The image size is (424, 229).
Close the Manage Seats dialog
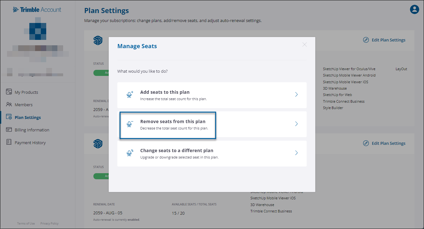[x=304, y=44]
